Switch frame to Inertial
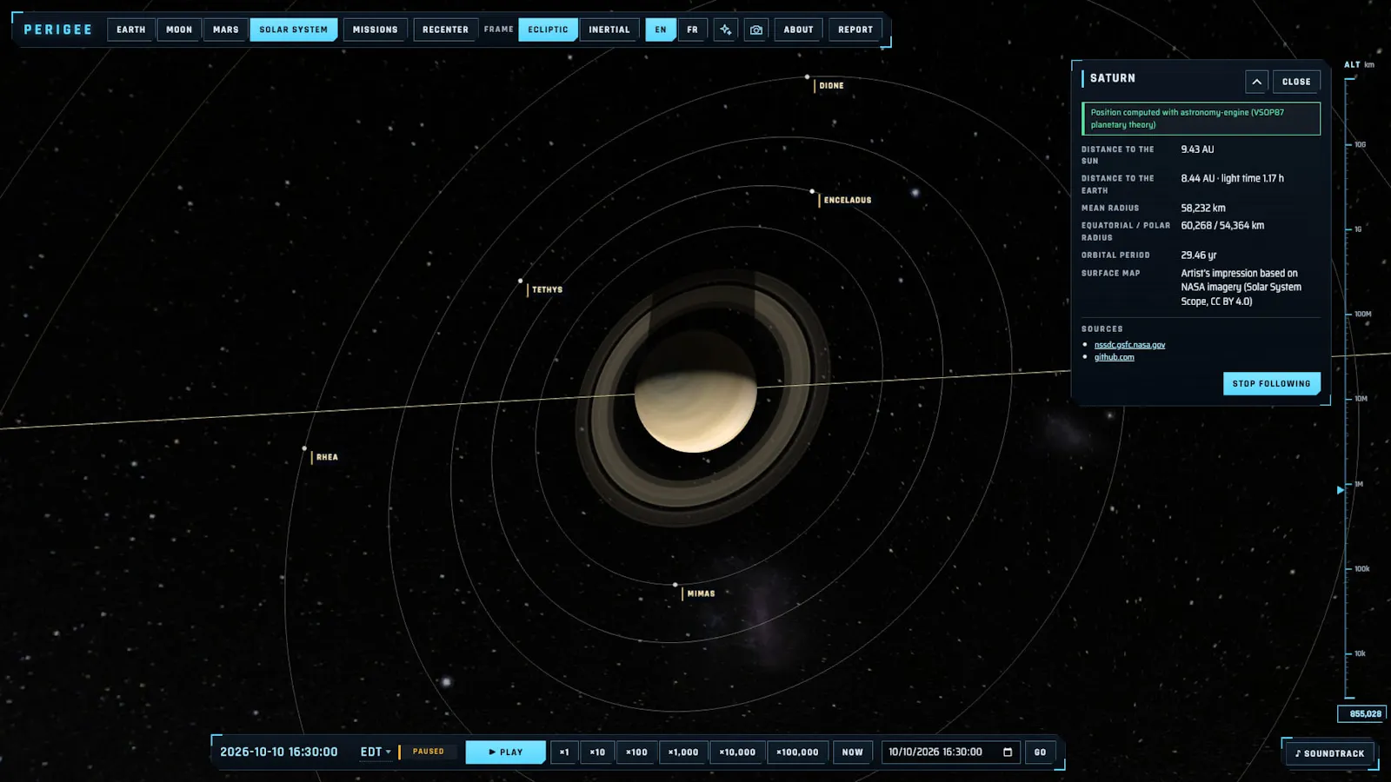The width and height of the screenshot is (1391, 782). pos(609,30)
